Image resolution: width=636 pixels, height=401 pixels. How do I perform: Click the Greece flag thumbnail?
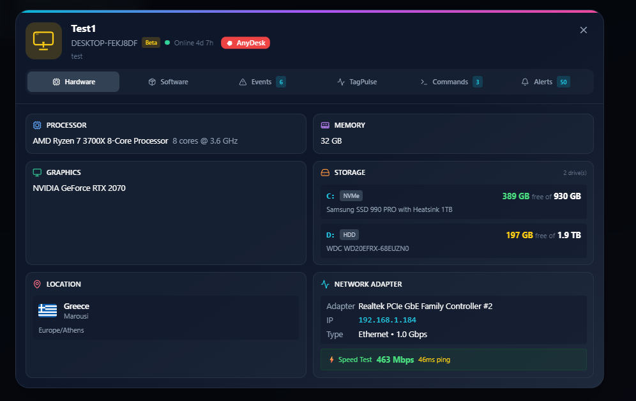click(47, 310)
